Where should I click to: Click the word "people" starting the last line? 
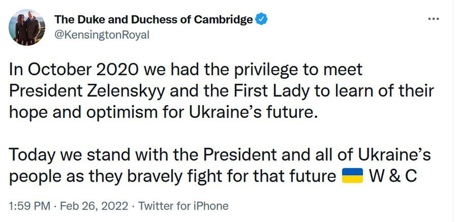(x=36, y=176)
